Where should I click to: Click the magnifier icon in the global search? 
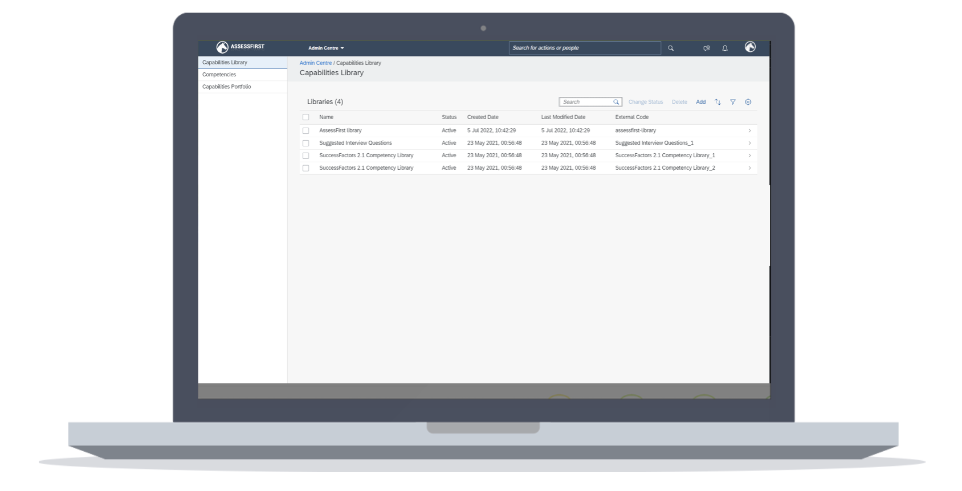pyautogui.click(x=671, y=48)
